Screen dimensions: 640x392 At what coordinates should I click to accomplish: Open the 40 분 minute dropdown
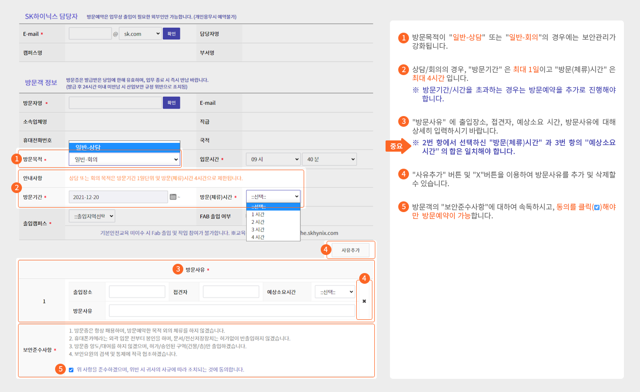[x=329, y=159]
